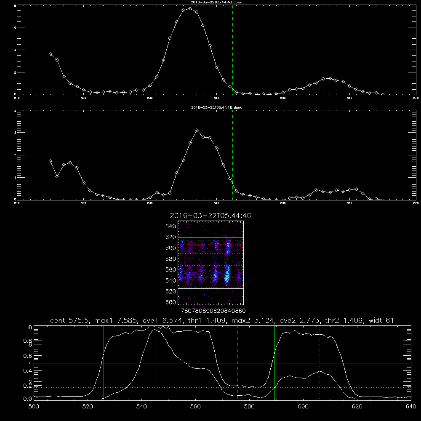Image resolution: width=421 pixels, height=421 pixels.
Task: Click x-axis label 620 of the bottom plot
Action: (357, 407)
